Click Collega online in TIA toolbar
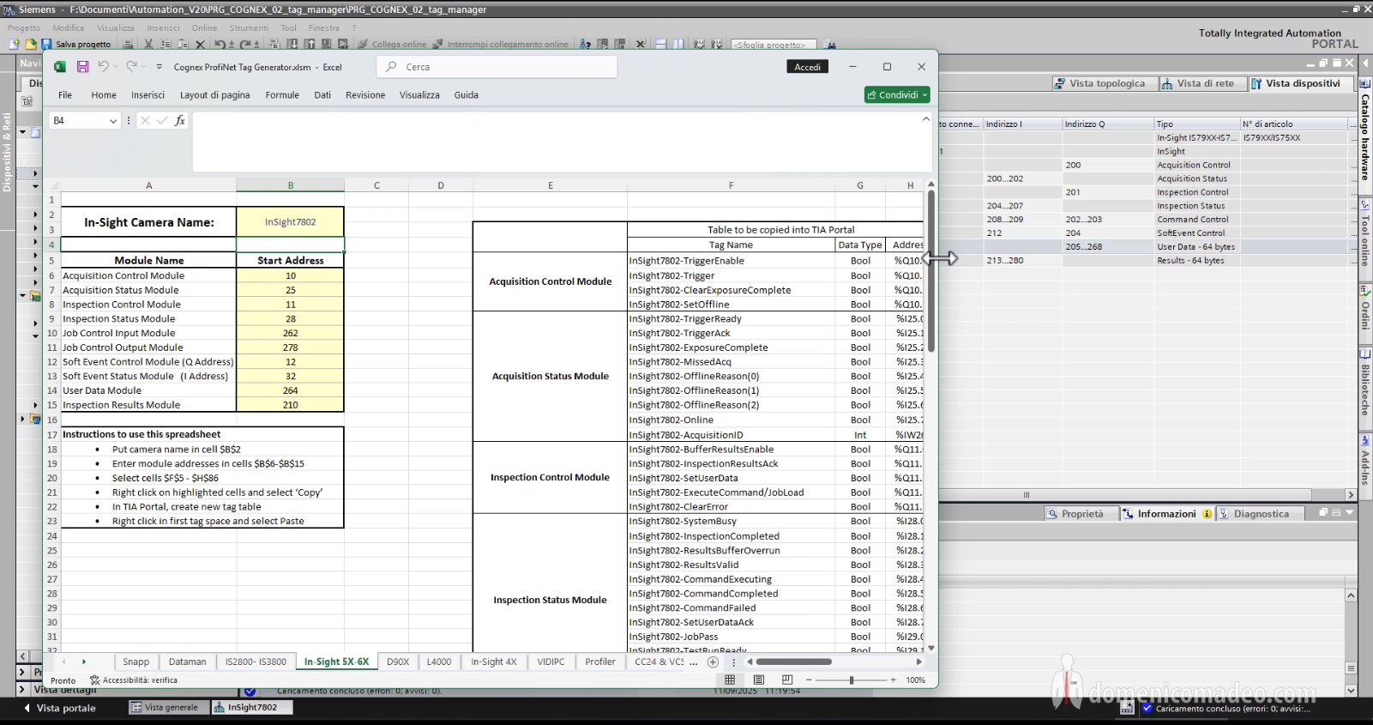Viewport: 1373px width, 725px height. [392, 44]
